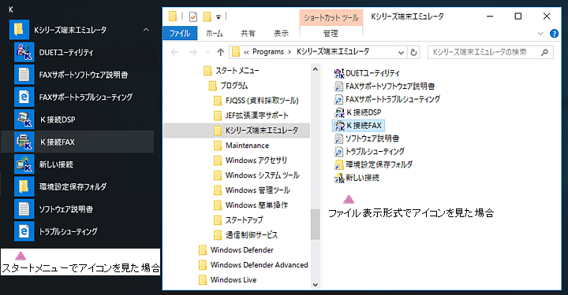
Task: Click Kシリーズ端末エミュレータ in address breadcrumb
Action: pos(333,52)
